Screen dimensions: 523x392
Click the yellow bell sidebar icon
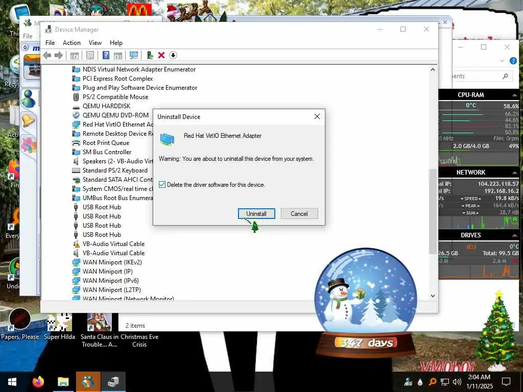point(29,120)
